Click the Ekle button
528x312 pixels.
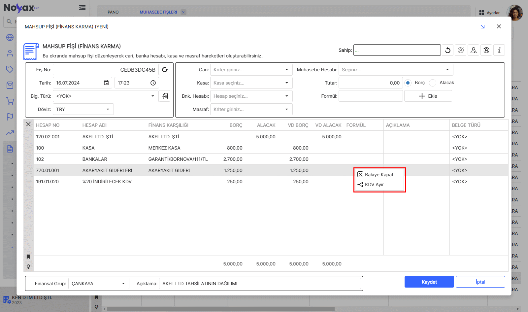428,96
